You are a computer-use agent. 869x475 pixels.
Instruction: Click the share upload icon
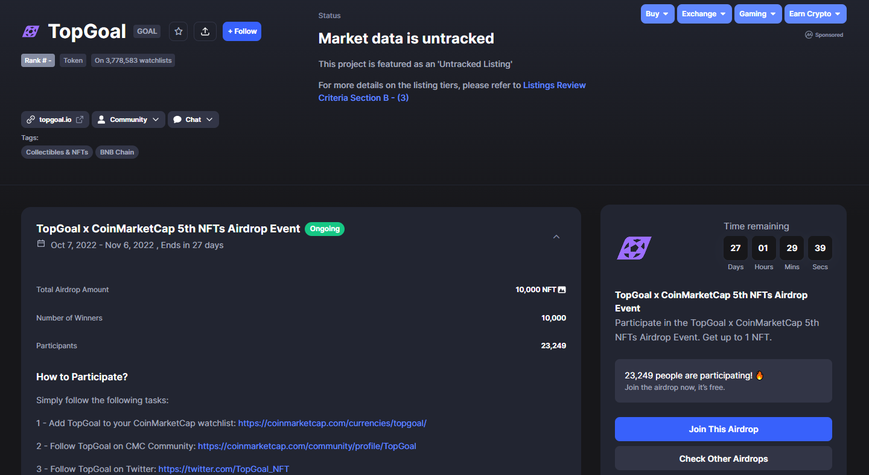205,31
